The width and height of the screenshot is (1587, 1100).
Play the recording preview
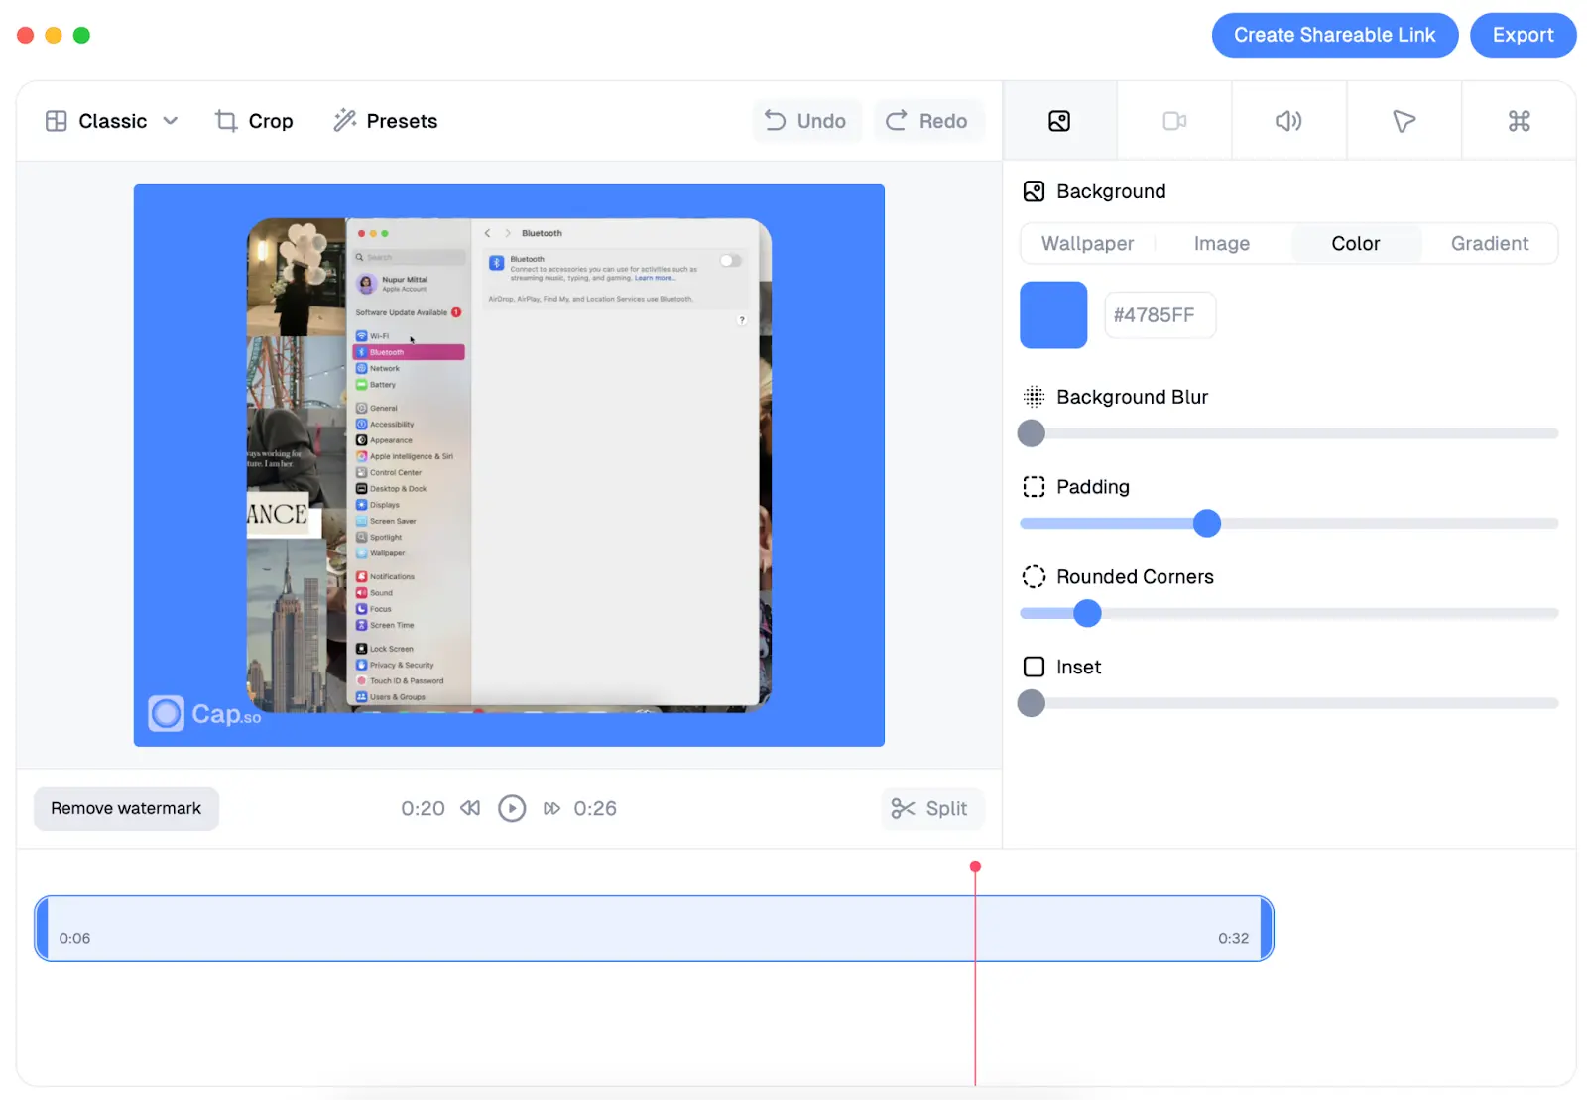point(512,808)
